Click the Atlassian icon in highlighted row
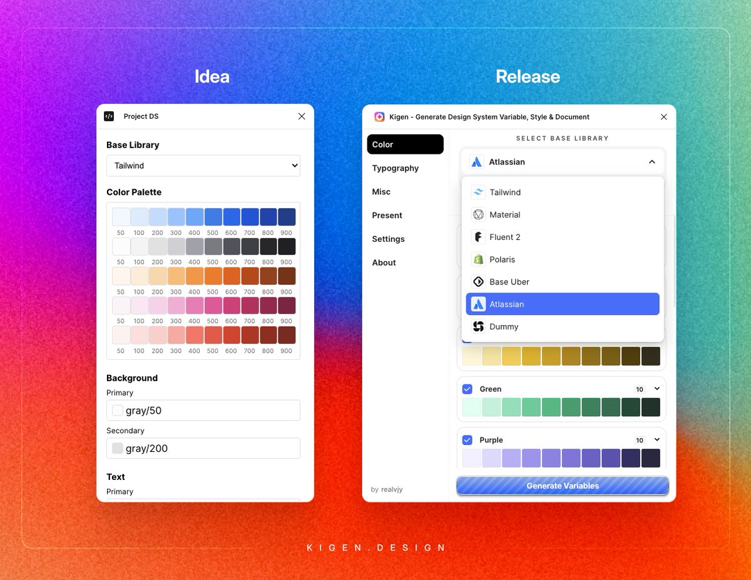 478,304
